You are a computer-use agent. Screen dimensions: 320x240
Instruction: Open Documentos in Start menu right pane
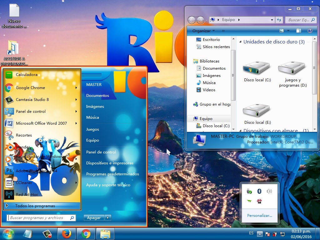(x=97, y=96)
